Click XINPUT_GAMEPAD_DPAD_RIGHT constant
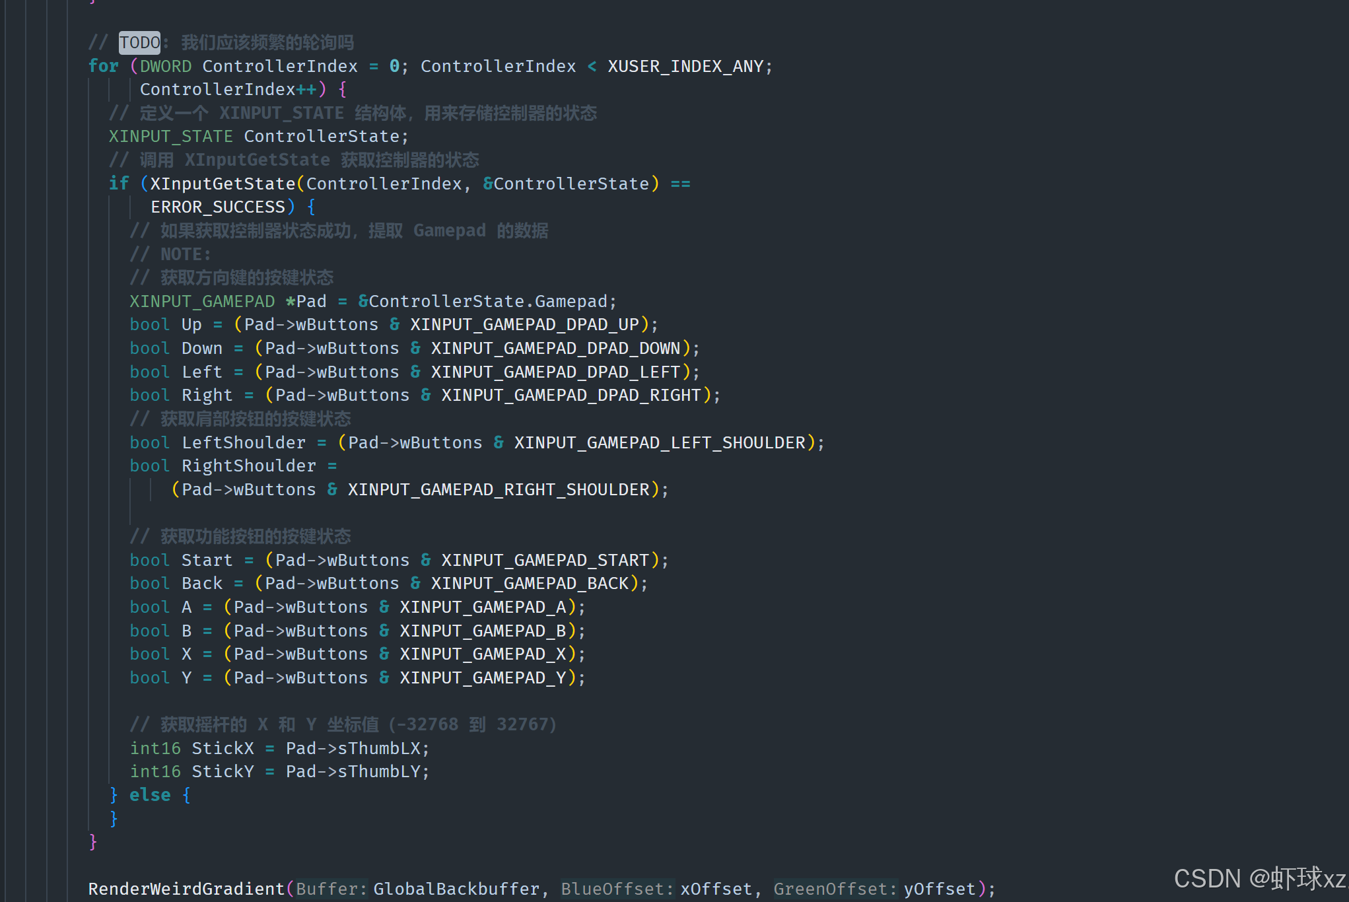The height and width of the screenshot is (902, 1349). point(571,395)
